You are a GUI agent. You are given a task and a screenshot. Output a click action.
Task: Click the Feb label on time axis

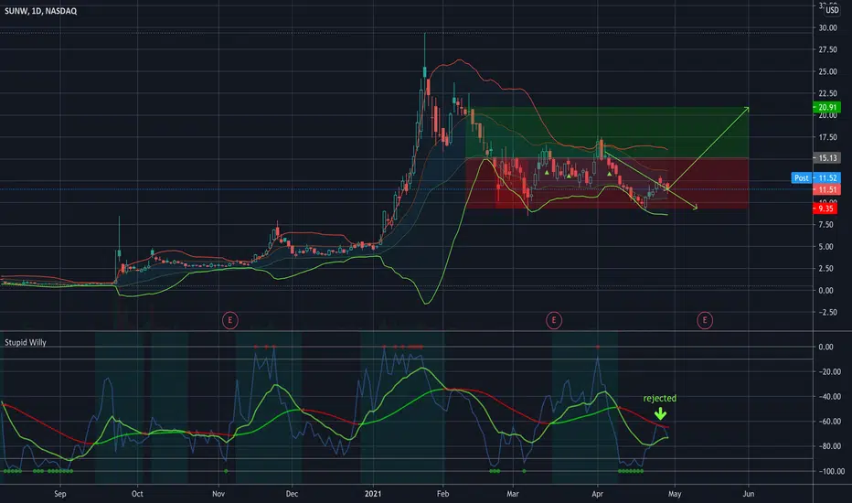click(x=442, y=494)
